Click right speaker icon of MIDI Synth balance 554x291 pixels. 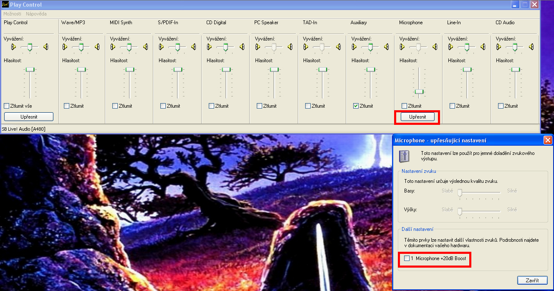click(145, 47)
